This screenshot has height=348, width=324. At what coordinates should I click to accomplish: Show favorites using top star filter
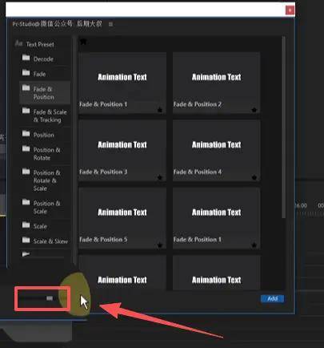[x=83, y=42]
